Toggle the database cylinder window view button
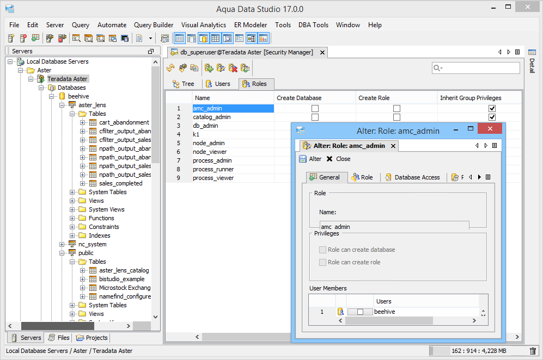 (x=204, y=38)
